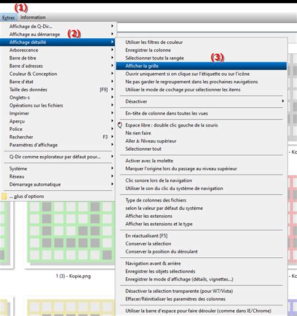297x316 pixels.
Task: Toggle Ne pas garder le regroupement option
Action: tap(202, 82)
